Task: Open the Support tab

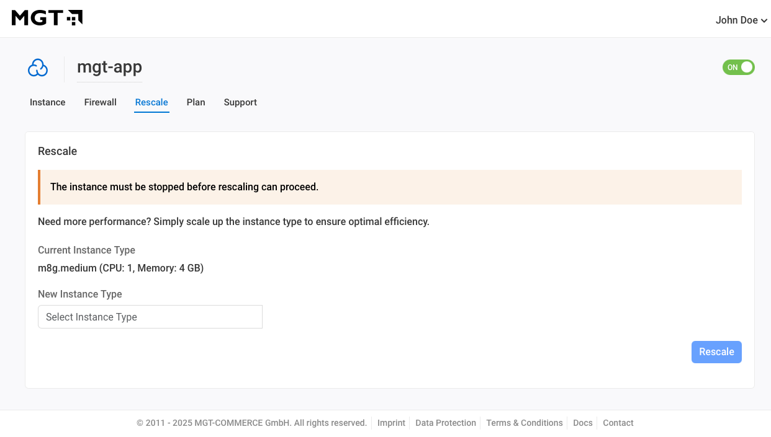Action: [x=240, y=102]
